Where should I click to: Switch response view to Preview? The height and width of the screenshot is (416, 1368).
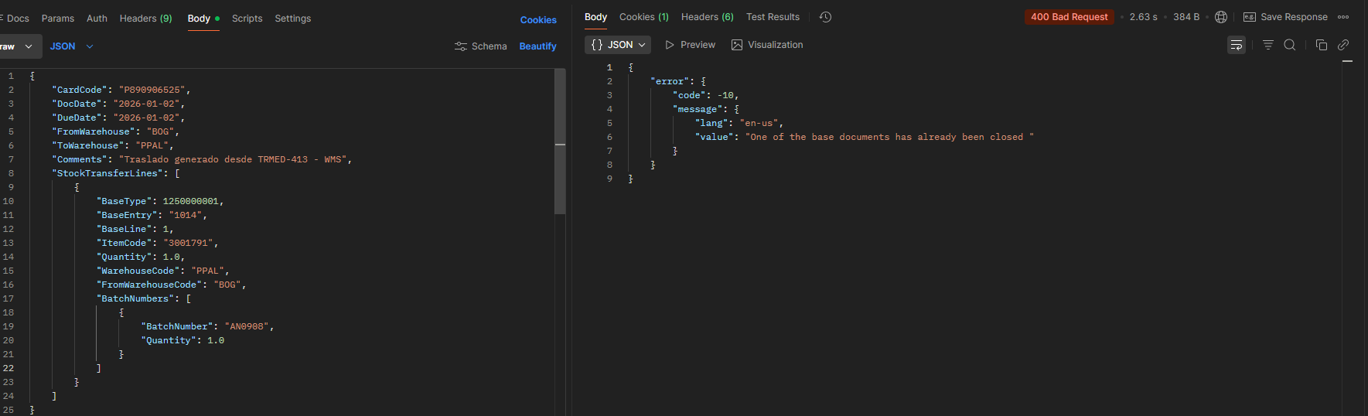tap(690, 45)
